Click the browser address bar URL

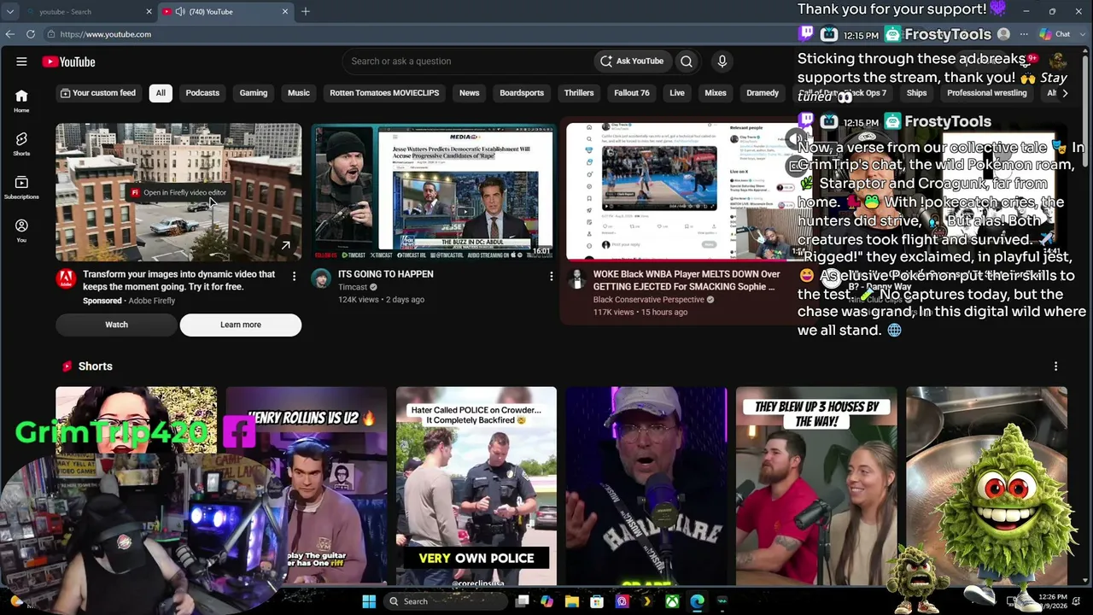point(106,34)
